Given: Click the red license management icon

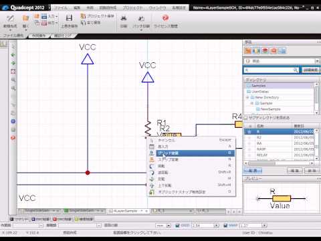Looking at the screenshot, I should pyautogui.click(x=166, y=18).
